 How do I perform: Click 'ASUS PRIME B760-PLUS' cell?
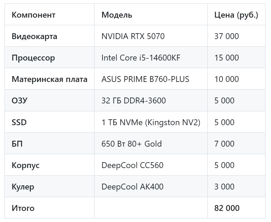coord(145,79)
